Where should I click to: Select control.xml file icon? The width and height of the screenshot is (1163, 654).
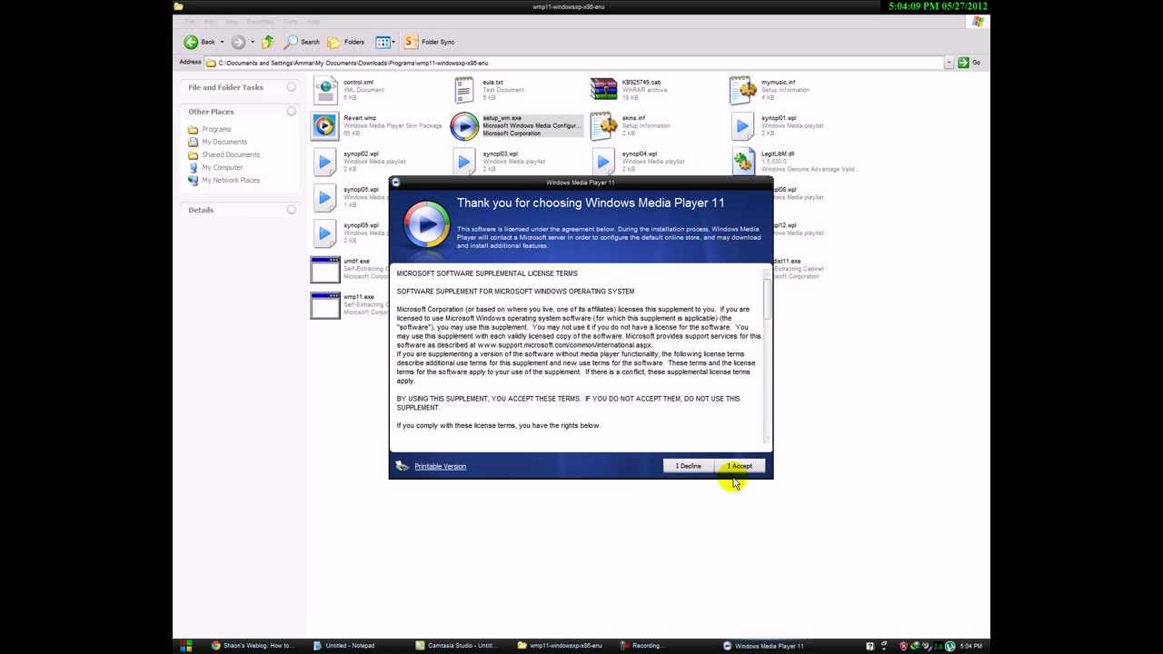tap(325, 90)
